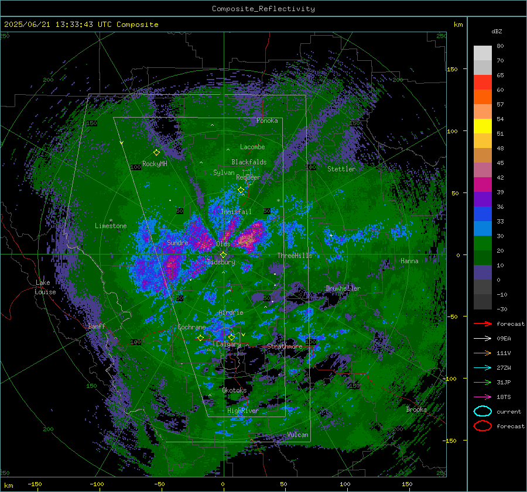Click the yellow diamond marker below Cochrane

pyautogui.click(x=200, y=338)
